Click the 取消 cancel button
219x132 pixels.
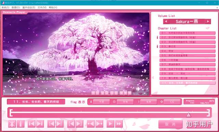tap(170, 124)
